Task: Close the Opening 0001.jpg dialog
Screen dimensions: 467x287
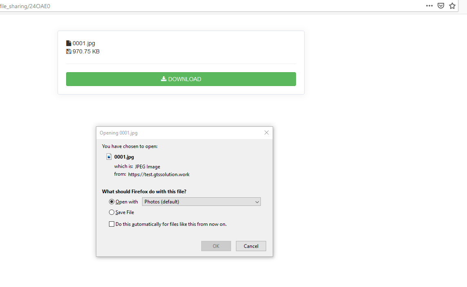Action: coord(267,132)
